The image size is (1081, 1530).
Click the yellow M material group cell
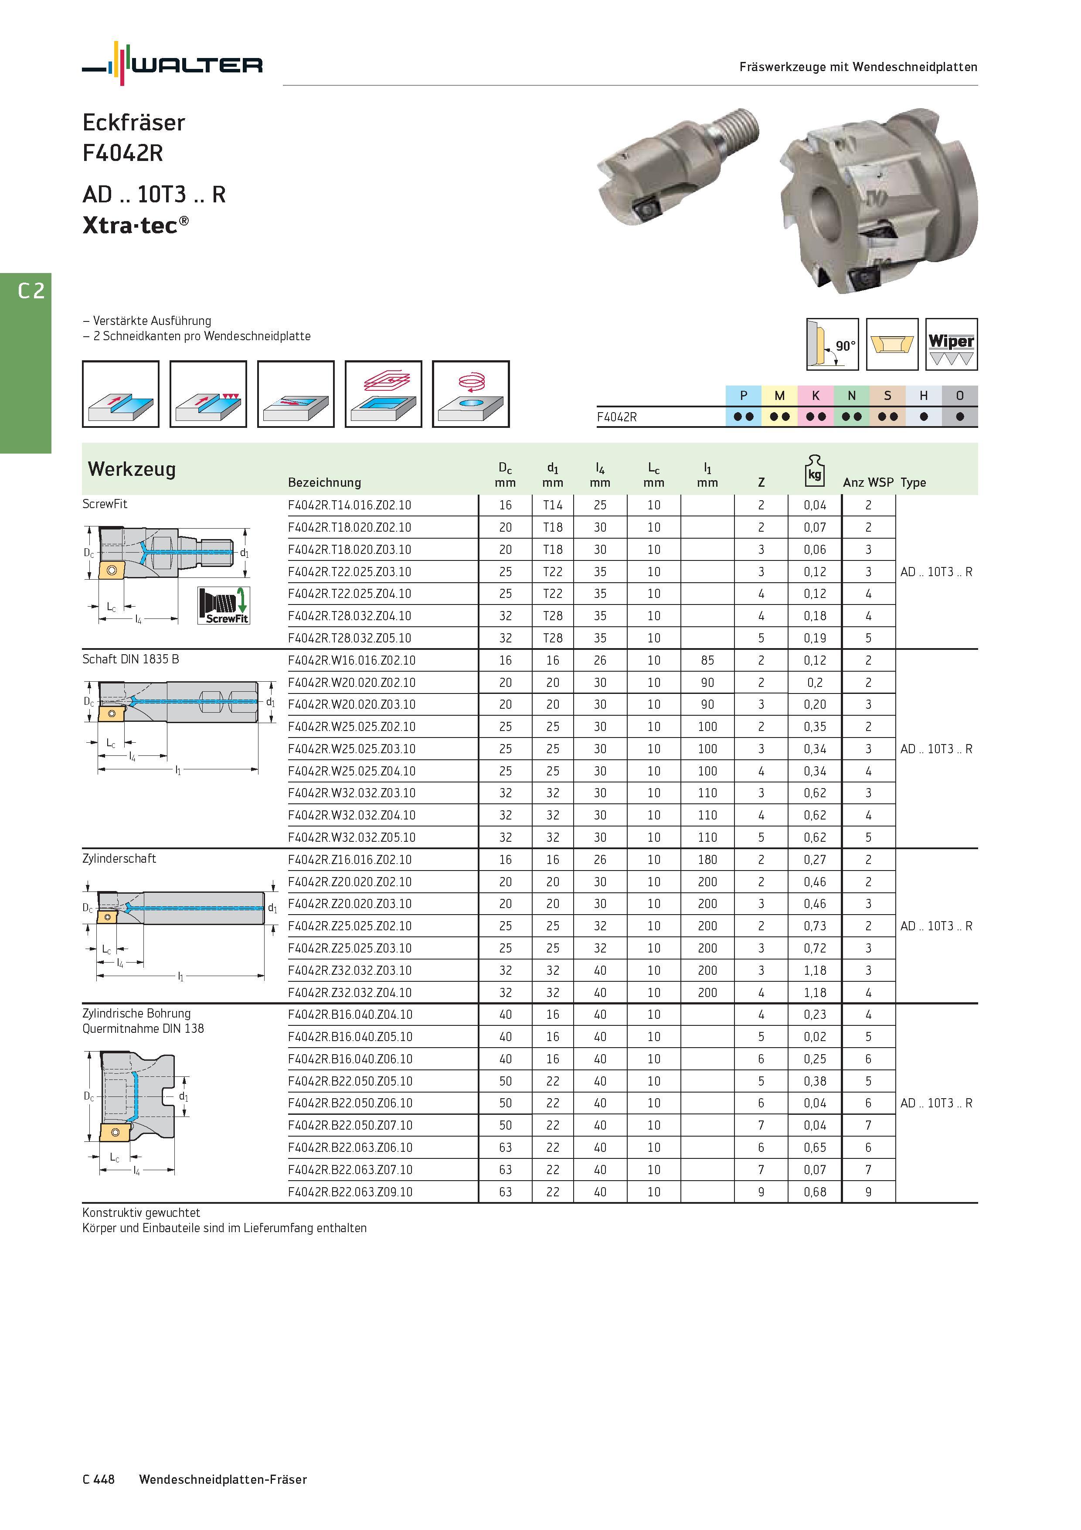(779, 396)
